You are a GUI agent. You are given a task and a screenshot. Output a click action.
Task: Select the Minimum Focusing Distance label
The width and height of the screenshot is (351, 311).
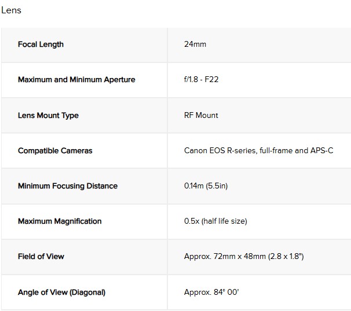tap(68, 186)
